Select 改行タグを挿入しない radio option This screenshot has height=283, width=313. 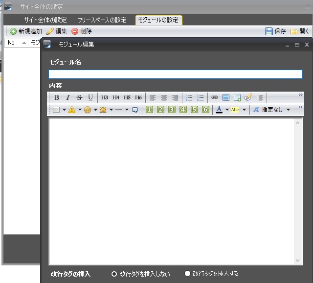(114, 274)
